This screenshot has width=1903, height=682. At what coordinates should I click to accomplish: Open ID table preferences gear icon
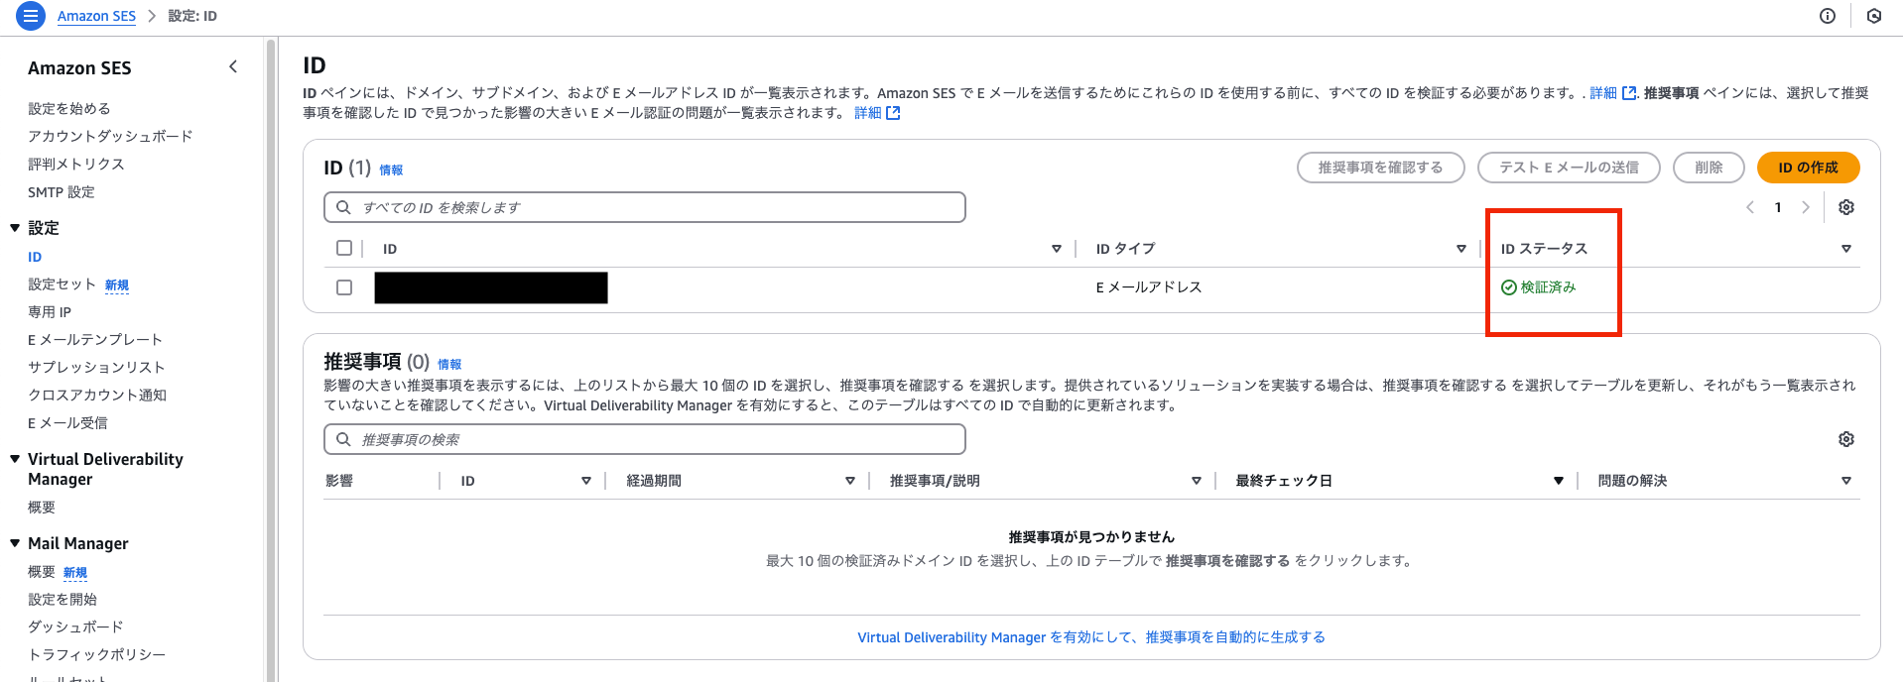click(1845, 207)
